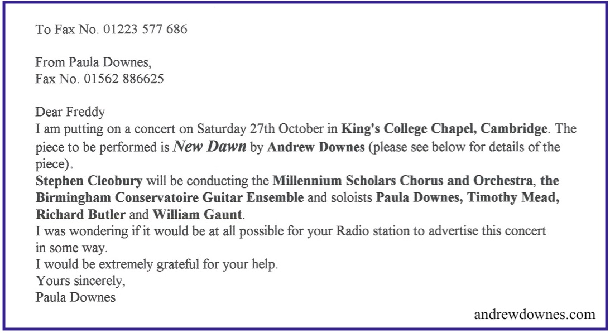This screenshot has height=333, width=610.
Task: Click the andrewdownes.com website text
Action: pos(535,314)
